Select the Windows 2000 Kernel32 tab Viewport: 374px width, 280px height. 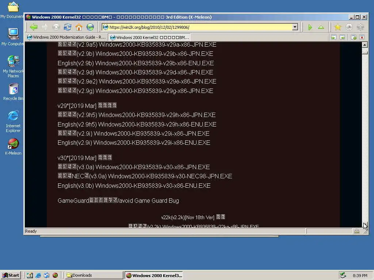(149, 38)
